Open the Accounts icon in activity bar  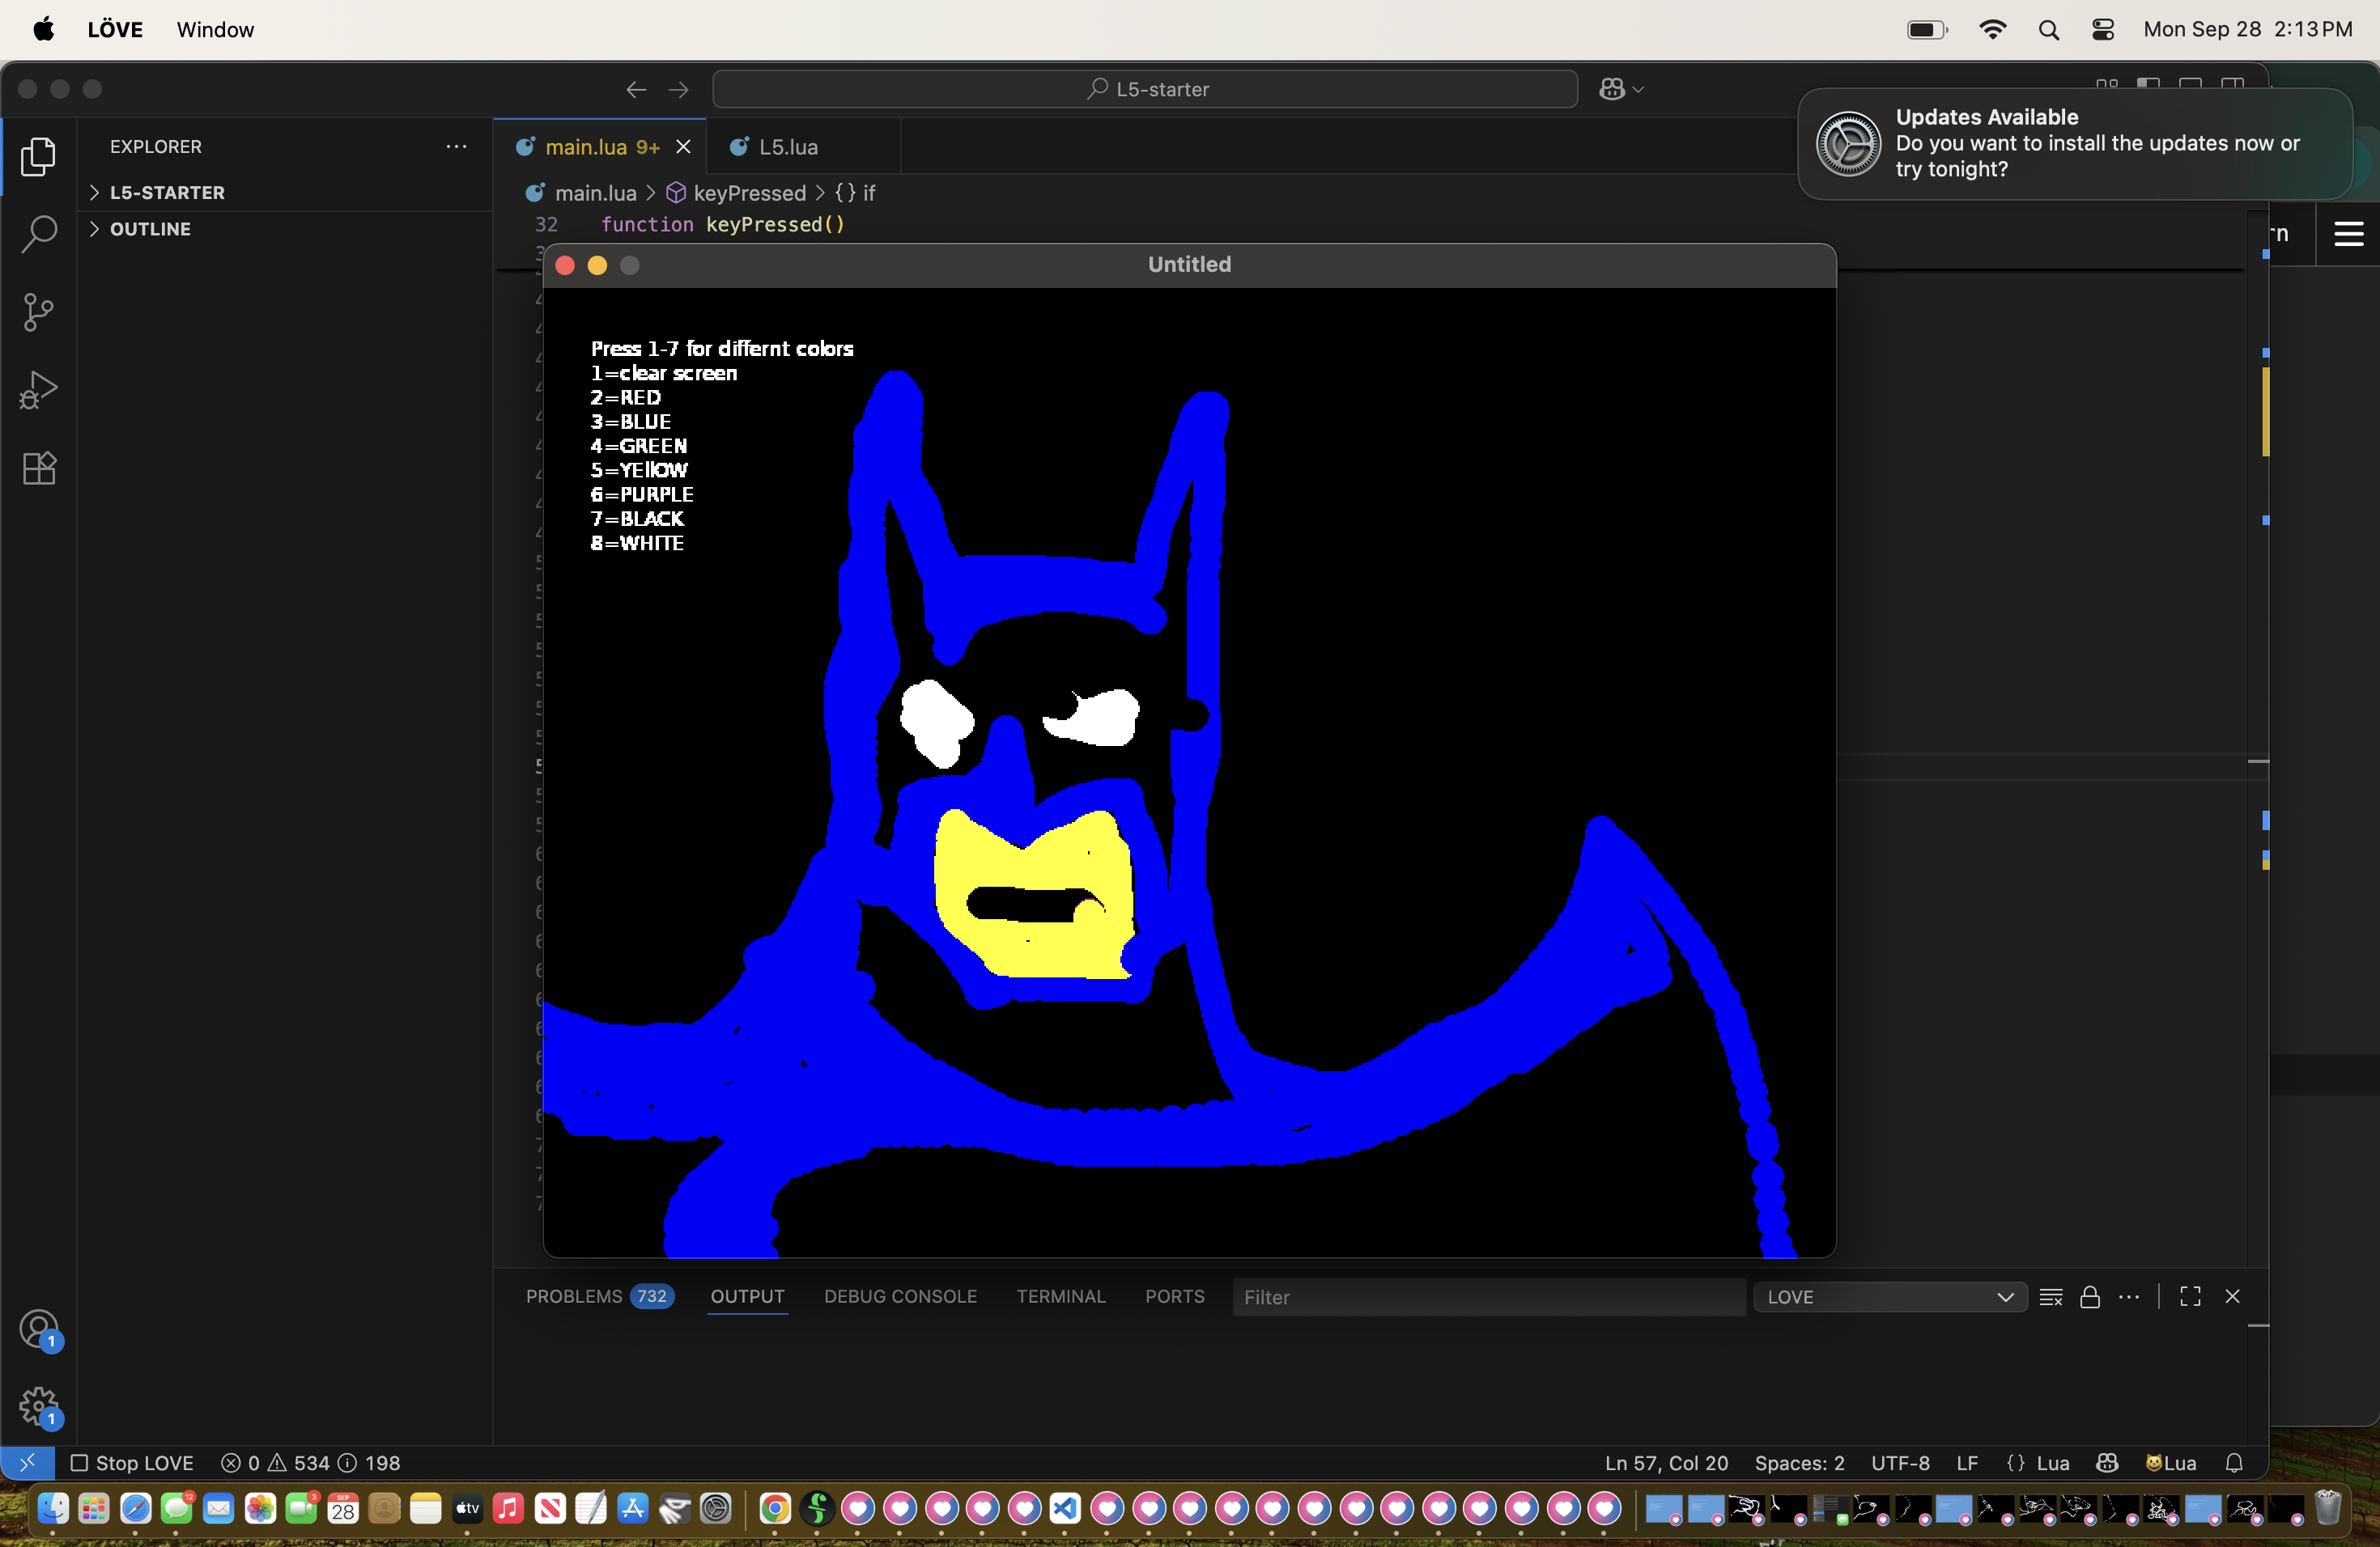[x=40, y=1329]
